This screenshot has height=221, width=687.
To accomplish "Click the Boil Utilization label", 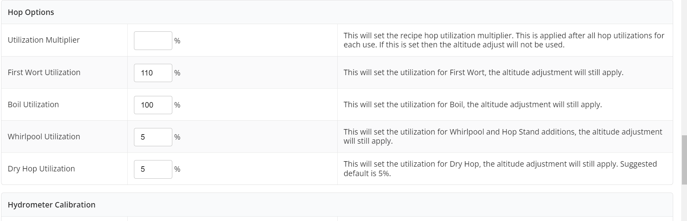I will pos(33,105).
